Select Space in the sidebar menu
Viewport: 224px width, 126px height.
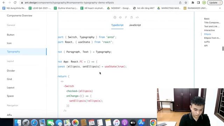pyautogui.click(x=23, y=96)
